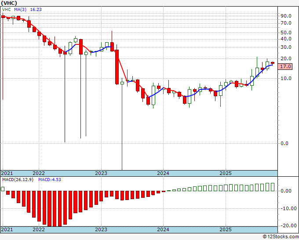Screen dimensions: 299x240
Task: Click the ©12Stocks.com copyright text
Action: (281, 237)
